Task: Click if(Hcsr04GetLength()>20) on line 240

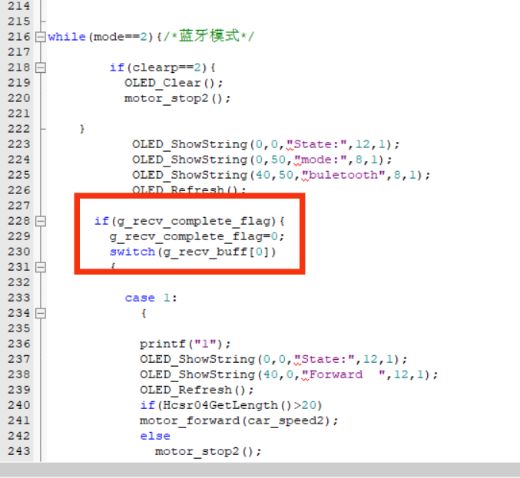Action: 231,405
